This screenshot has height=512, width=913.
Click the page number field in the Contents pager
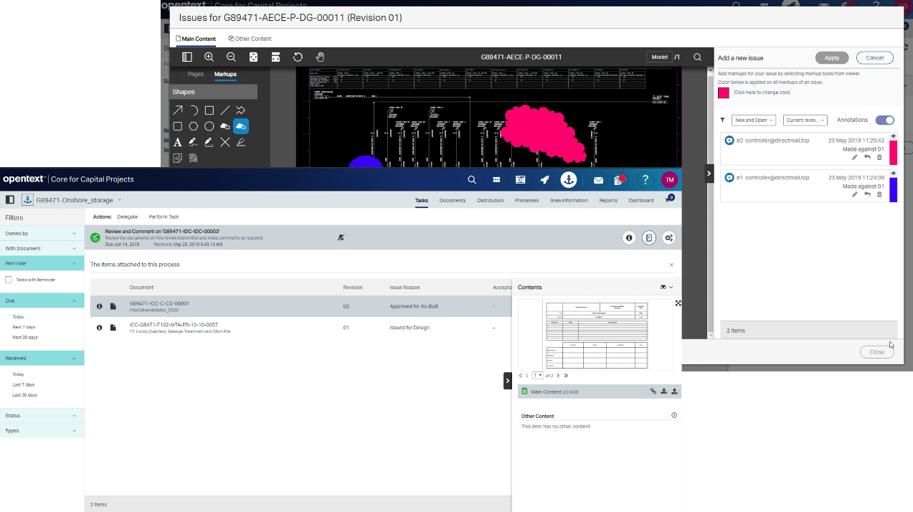(539, 375)
